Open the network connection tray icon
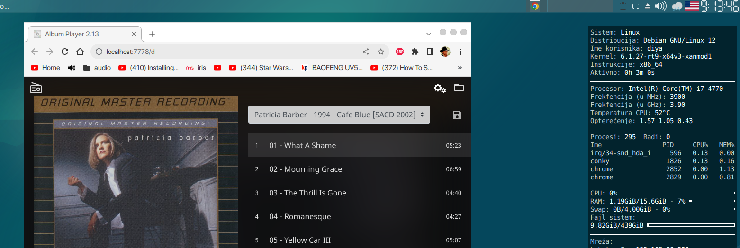740x248 pixels. coord(636,6)
